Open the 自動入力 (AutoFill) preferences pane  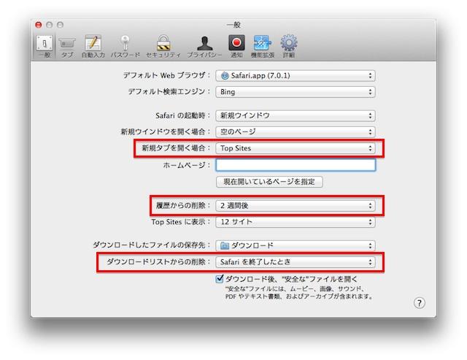coord(93,47)
